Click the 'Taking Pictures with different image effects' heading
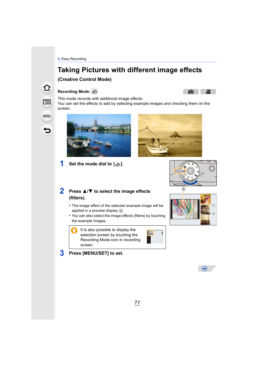The height and width of the screenshot is (366, 259). 130,70
